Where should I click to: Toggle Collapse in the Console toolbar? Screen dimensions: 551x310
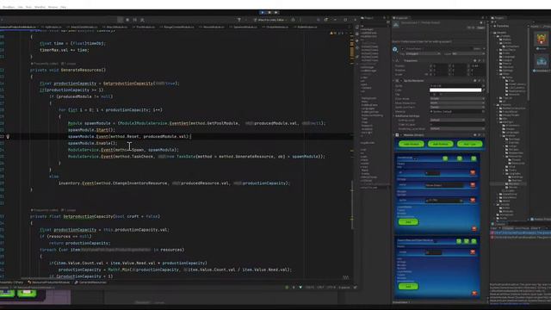[x=507, y=228]
